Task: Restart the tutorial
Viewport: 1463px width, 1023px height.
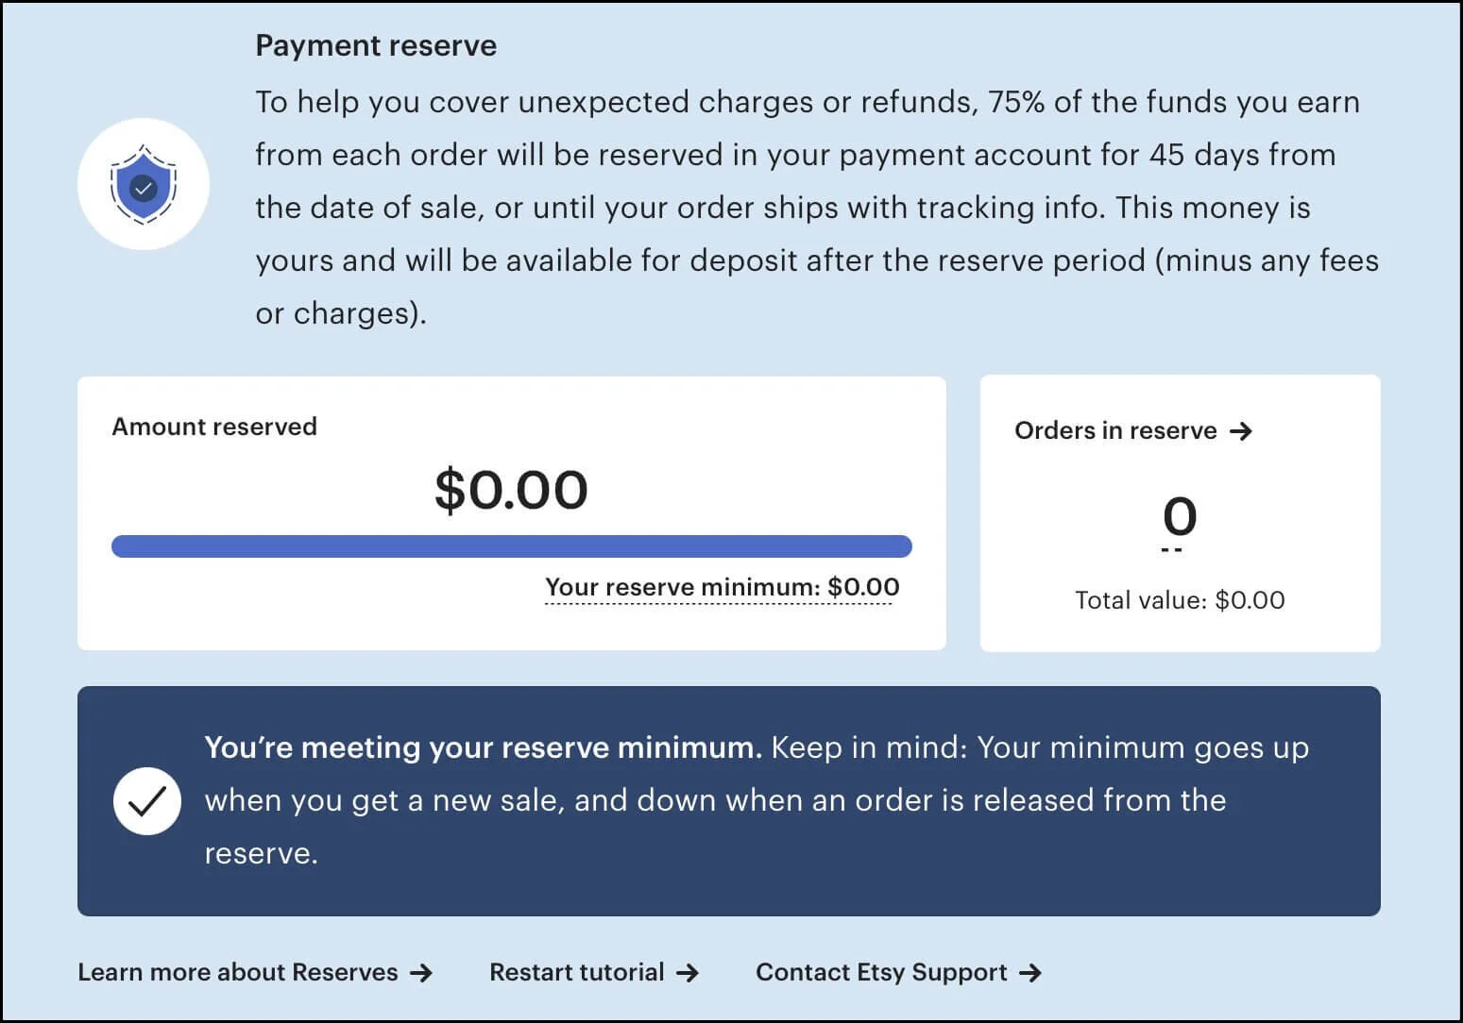Action: pyautogui.click(x=576, y=972)
